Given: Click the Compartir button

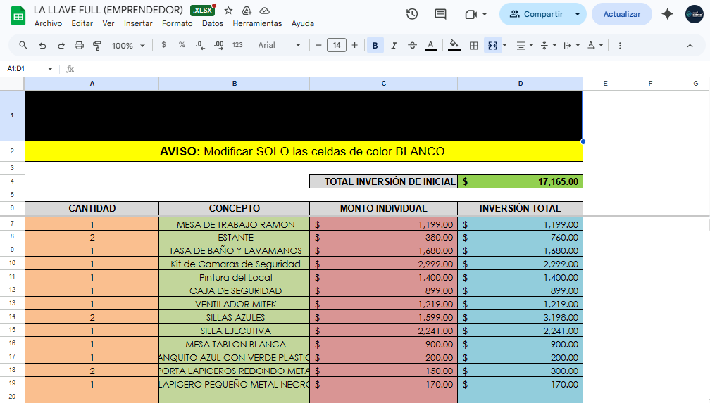Looking at the screenshot, I should click(x=536, y=14).
